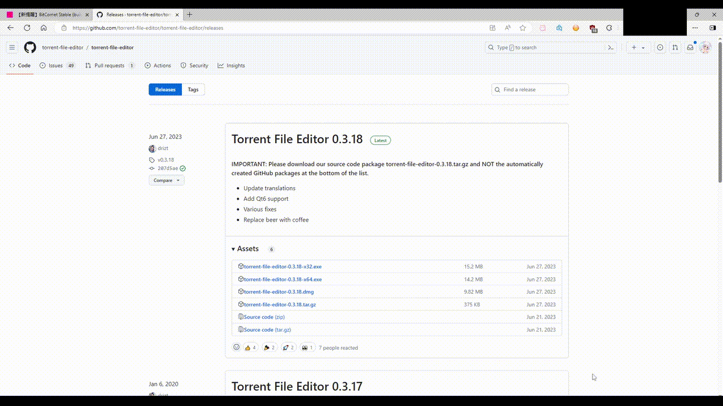Go to the browser home page icon

pyautogui.click(x=43, y=28)
